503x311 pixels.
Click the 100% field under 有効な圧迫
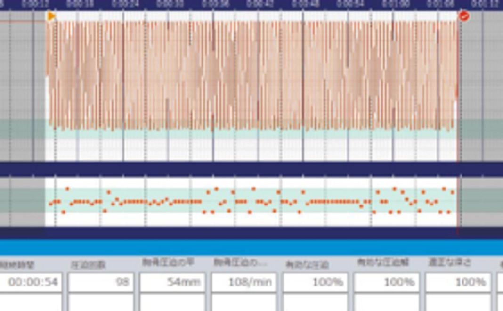click(316, 282)
